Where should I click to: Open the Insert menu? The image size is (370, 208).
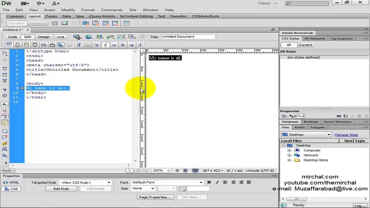point(49,10)
